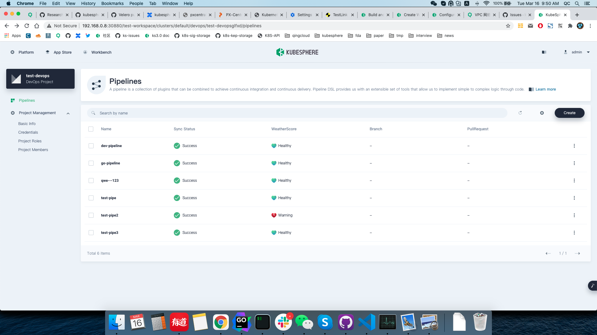Select Pipelines in the sidebar
Viewport: 597px width, 335px height.
click(27, 100)
